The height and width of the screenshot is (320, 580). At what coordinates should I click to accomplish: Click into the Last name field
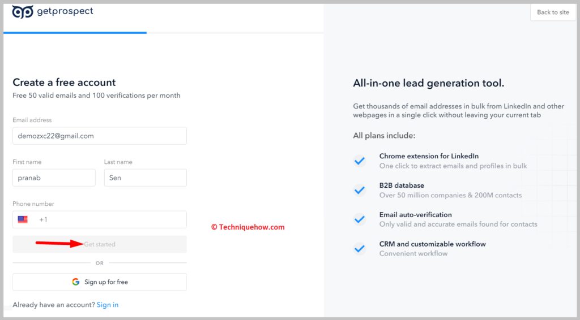[x=146, y=178]
